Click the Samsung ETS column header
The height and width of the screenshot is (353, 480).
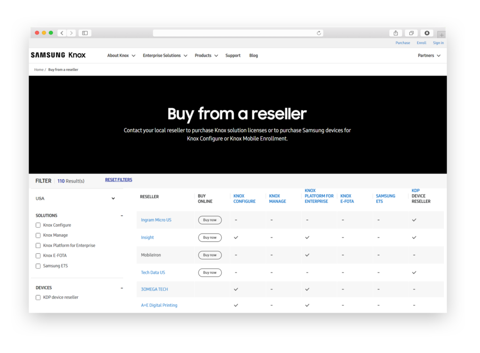click(x=385, y=198)
